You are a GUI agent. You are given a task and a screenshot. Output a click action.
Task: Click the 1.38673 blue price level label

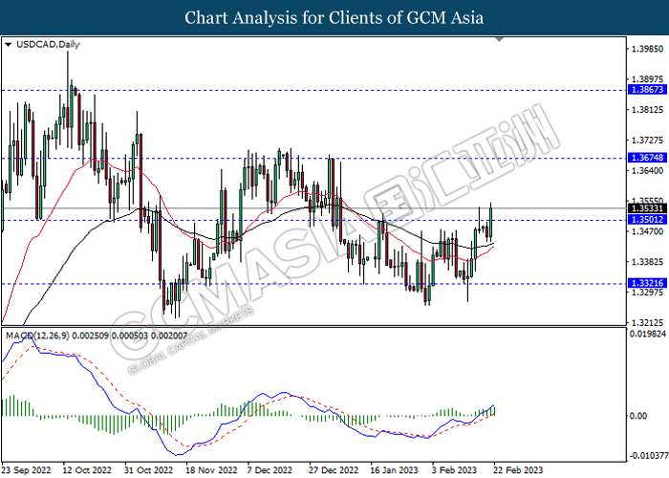point(647,90)
